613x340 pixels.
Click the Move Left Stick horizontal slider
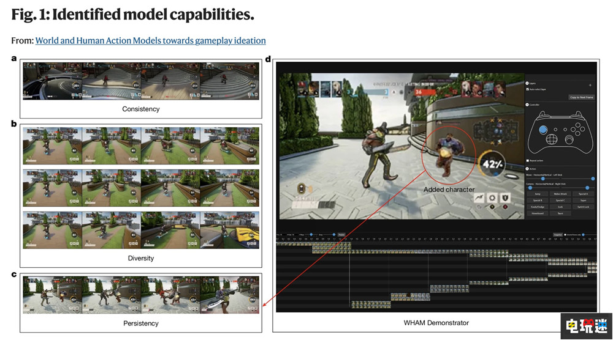(544, 179)
